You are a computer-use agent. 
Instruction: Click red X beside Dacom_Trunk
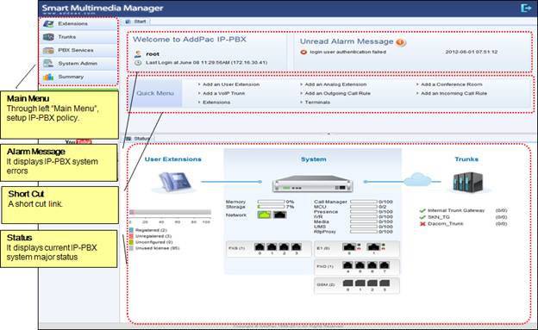[422, 224]
